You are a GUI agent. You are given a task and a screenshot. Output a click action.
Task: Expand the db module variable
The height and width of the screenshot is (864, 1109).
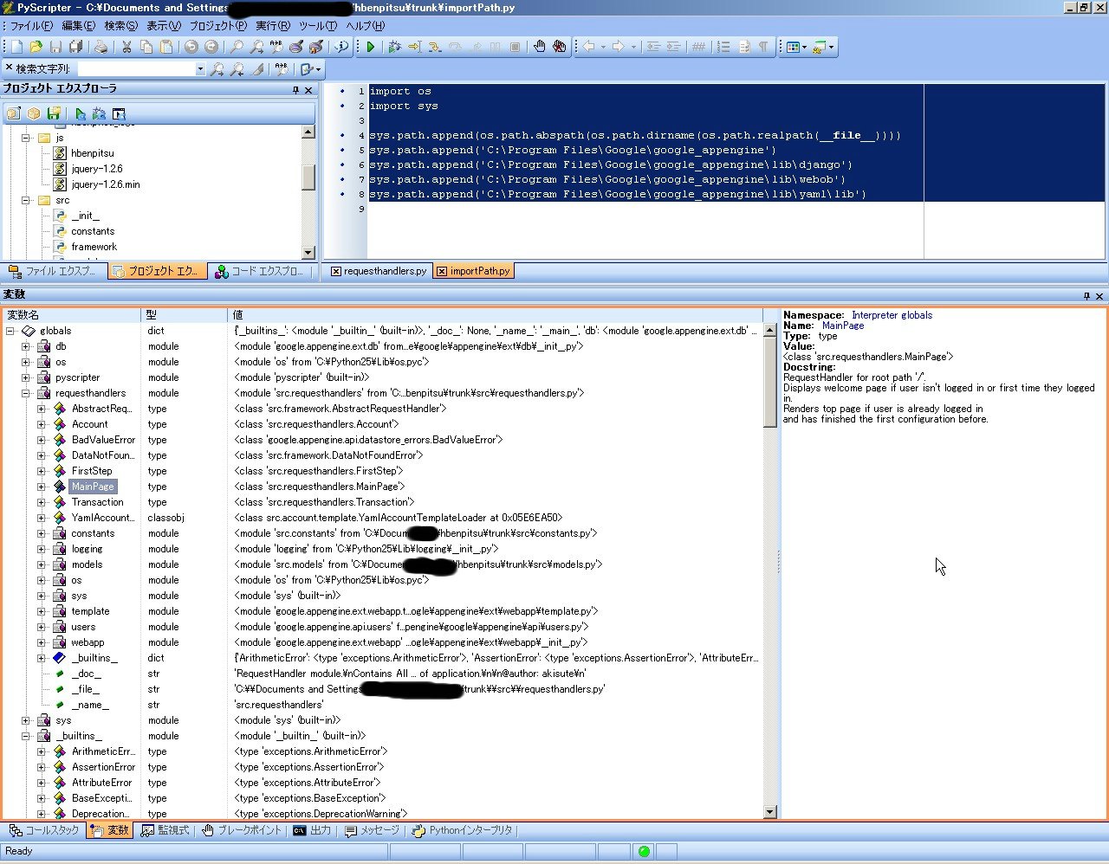(26, 346)
